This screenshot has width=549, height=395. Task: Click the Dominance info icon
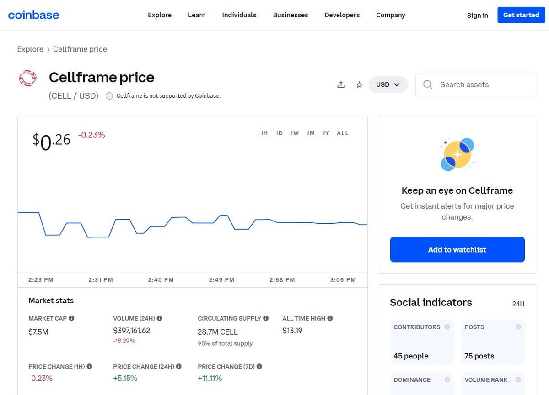447,379
